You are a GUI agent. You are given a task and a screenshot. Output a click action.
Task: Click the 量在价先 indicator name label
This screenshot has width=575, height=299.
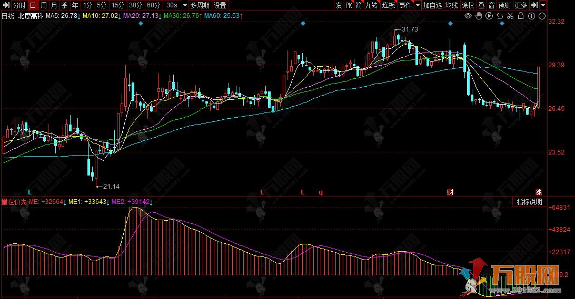click(x=14, y=202)
